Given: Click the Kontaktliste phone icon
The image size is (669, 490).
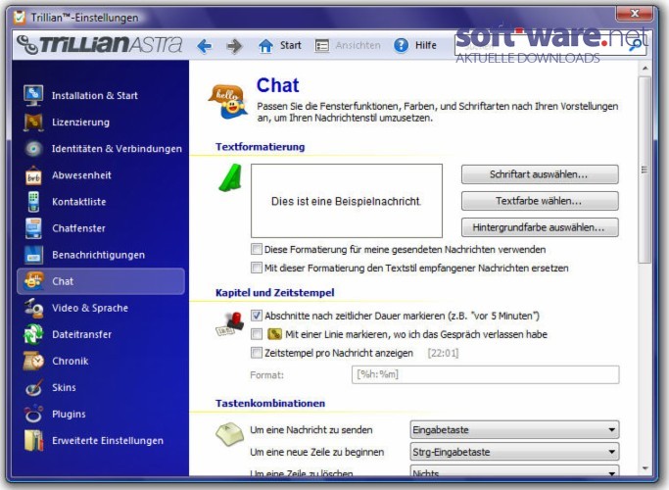Looking at the screenshot, I should coord(33,202).
